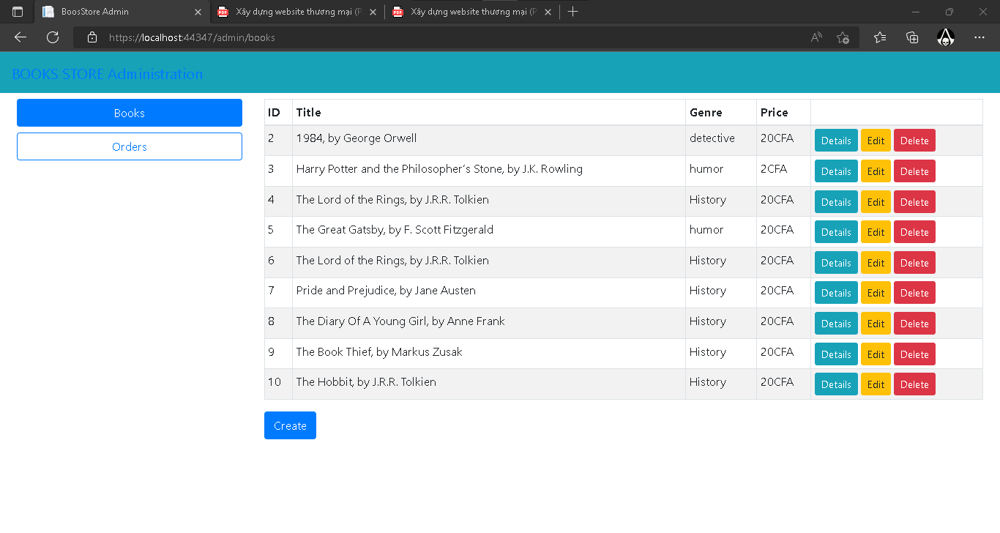Delete the book with ID 4
The width and height of the screenshot is (1000, 533).
(x=914, y=202)
